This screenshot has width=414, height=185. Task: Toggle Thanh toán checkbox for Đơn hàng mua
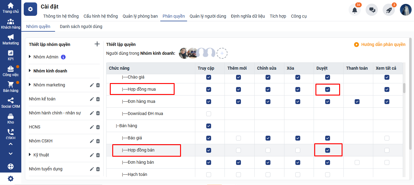(x=357, y=102)
